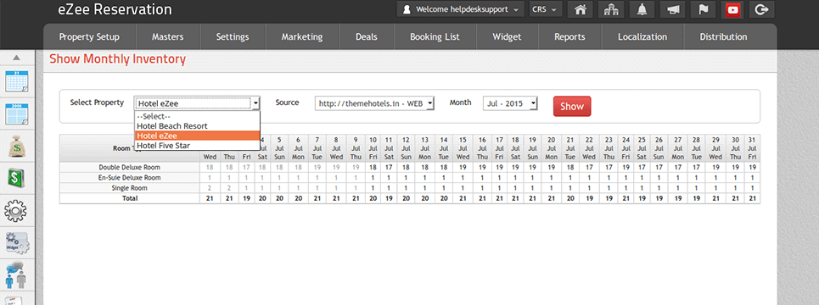Open Welcome helpdesksupport user dropdown
819x305 pixels.
point(460,9)
